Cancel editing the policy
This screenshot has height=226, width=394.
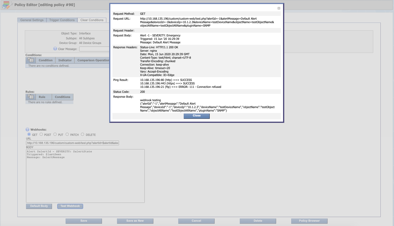point(196,221)
